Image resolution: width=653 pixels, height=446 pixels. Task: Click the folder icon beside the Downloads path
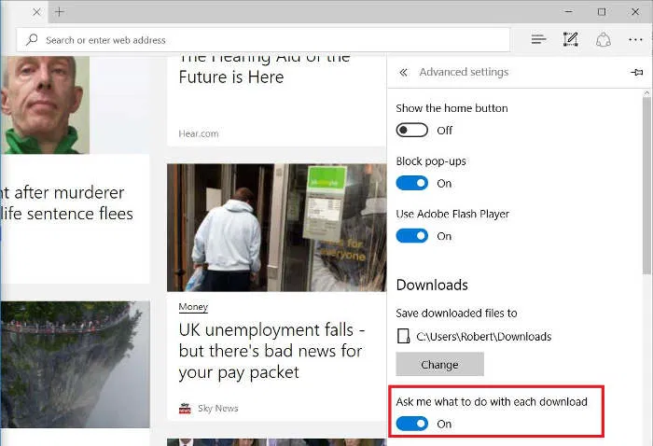[403, 336]
